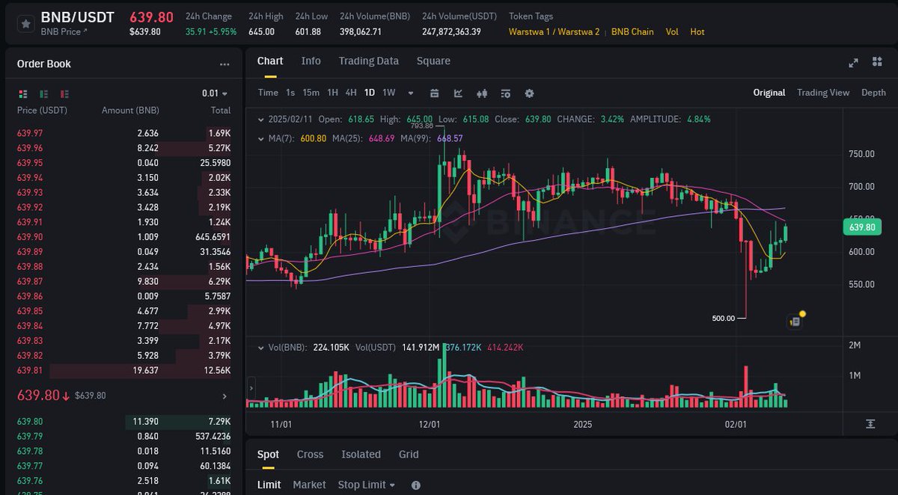Collapse the Vol(BNB) indicator legend
The height and width of the screenshot is (495, 898).
click(260, 348)
